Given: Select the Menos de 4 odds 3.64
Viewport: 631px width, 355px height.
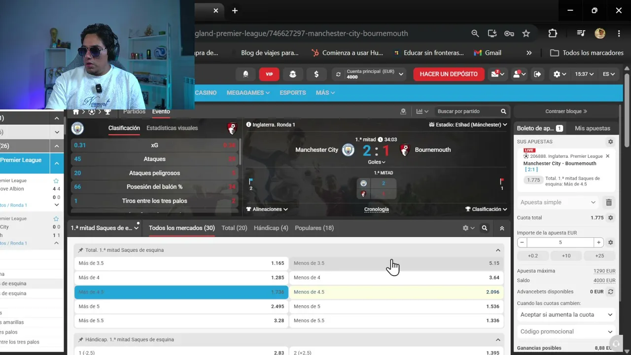Looking at the screenshot, I should click(x=396, y=278).
